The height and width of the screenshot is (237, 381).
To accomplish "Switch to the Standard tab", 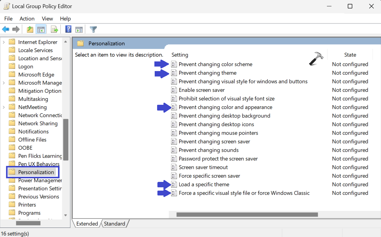I will [x=115, y=224].
